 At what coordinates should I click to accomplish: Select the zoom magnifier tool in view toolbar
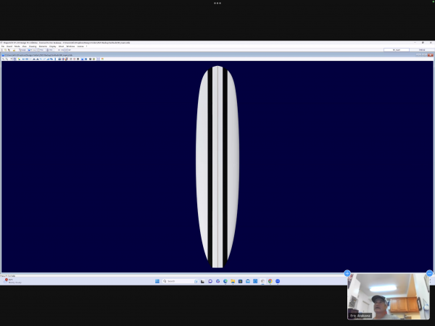[3, 59]
